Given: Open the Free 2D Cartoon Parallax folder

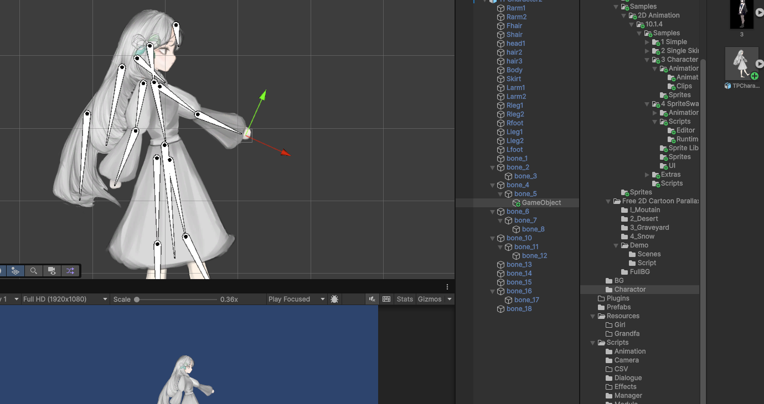Looking at the screenshot, I should (x=660, y=201).
